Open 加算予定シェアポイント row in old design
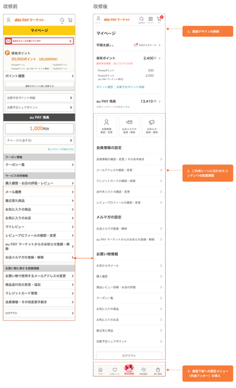 tap(39, 107)
